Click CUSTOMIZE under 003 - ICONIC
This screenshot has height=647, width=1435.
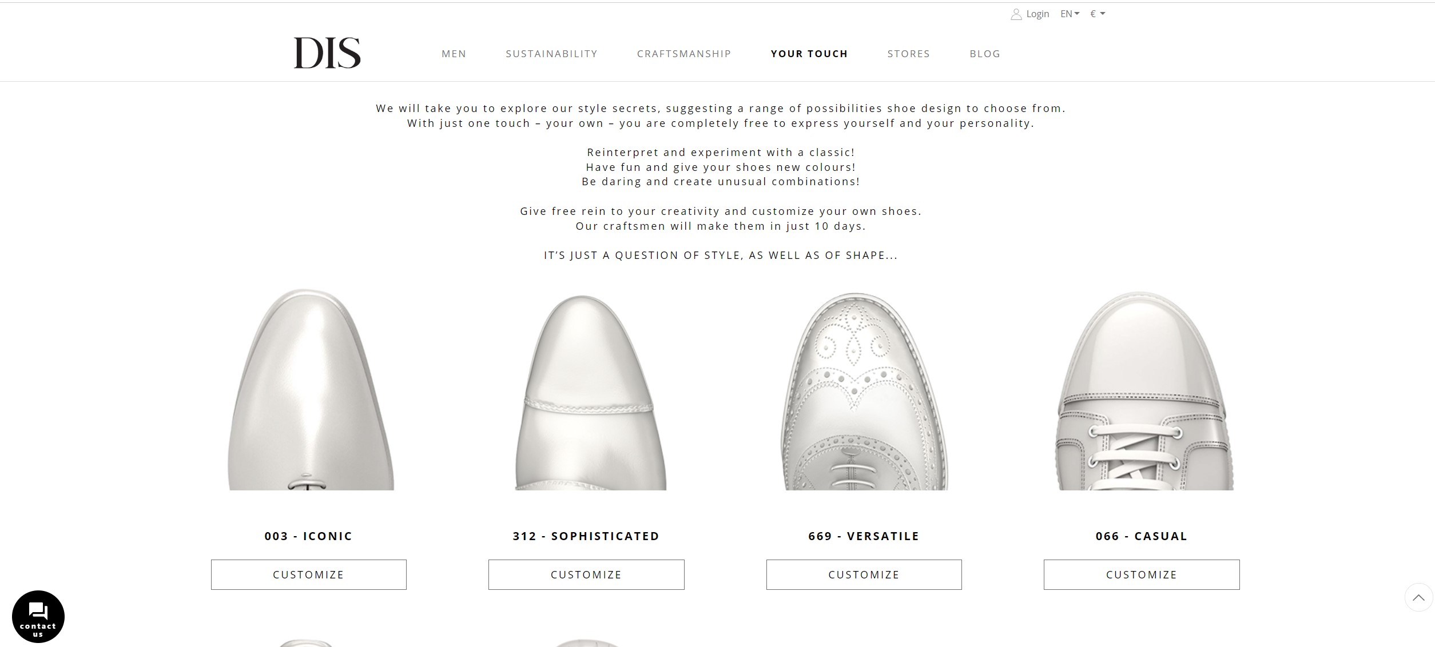pos(308,574)
